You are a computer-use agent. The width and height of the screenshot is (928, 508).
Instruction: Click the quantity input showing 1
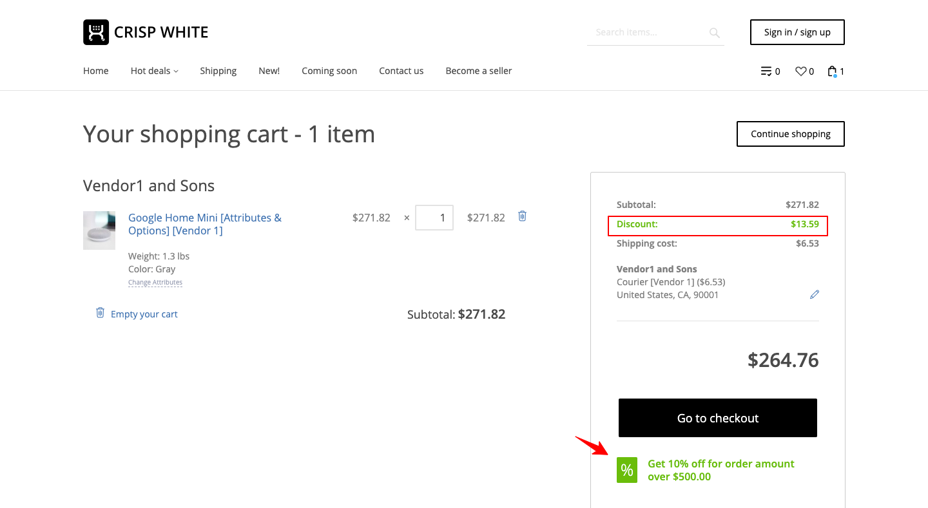click(x=434, y=218)
